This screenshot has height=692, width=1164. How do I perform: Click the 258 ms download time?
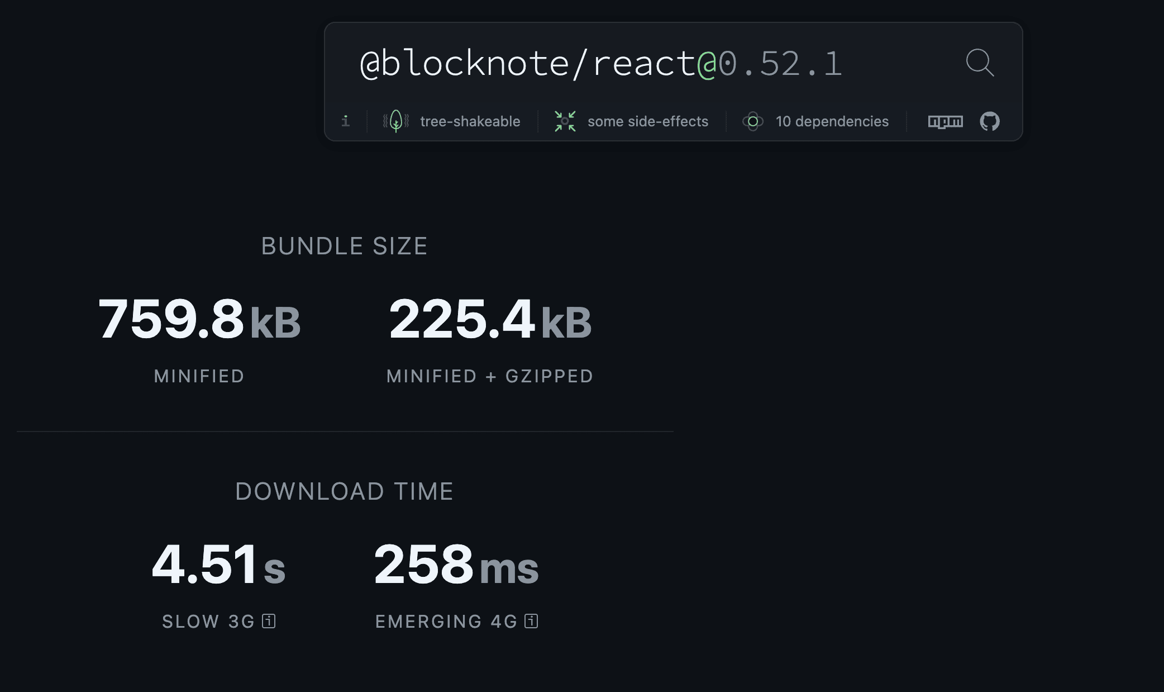coord(456,565)
